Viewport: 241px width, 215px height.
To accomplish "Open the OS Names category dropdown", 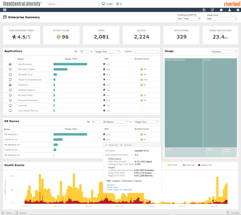I will point(115,122).
